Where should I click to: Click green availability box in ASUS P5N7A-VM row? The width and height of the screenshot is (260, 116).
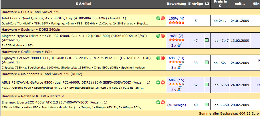pyautogui.click(x=207, y=84)
